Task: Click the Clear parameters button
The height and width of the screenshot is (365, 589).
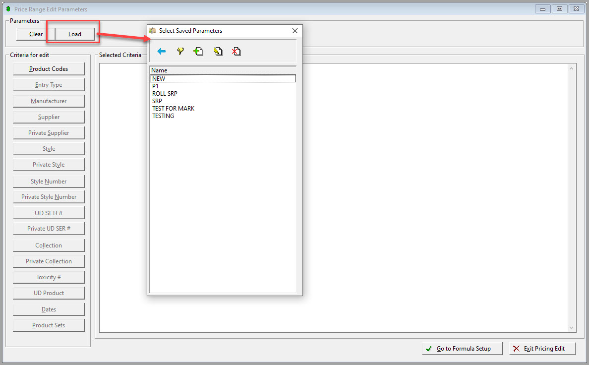Action: [36, 34]
